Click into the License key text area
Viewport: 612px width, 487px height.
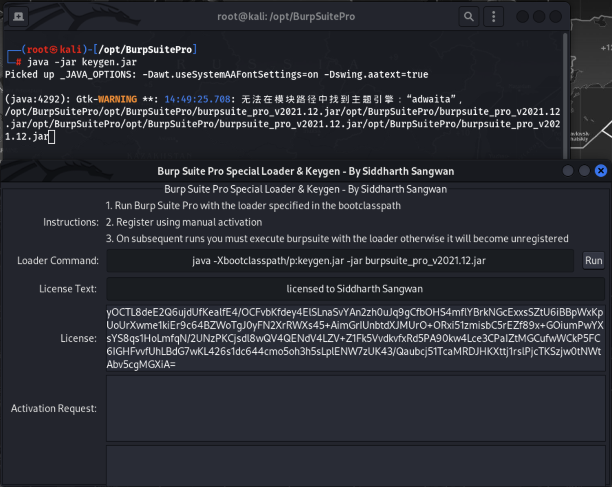coord(355,338)
